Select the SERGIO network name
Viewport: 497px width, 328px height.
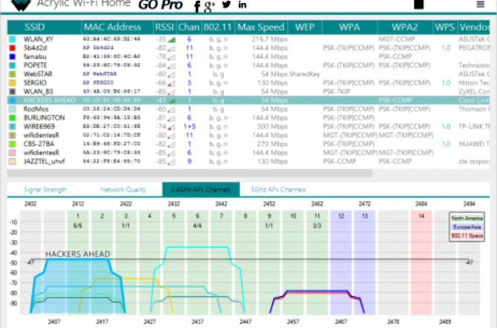pos(35,83)
